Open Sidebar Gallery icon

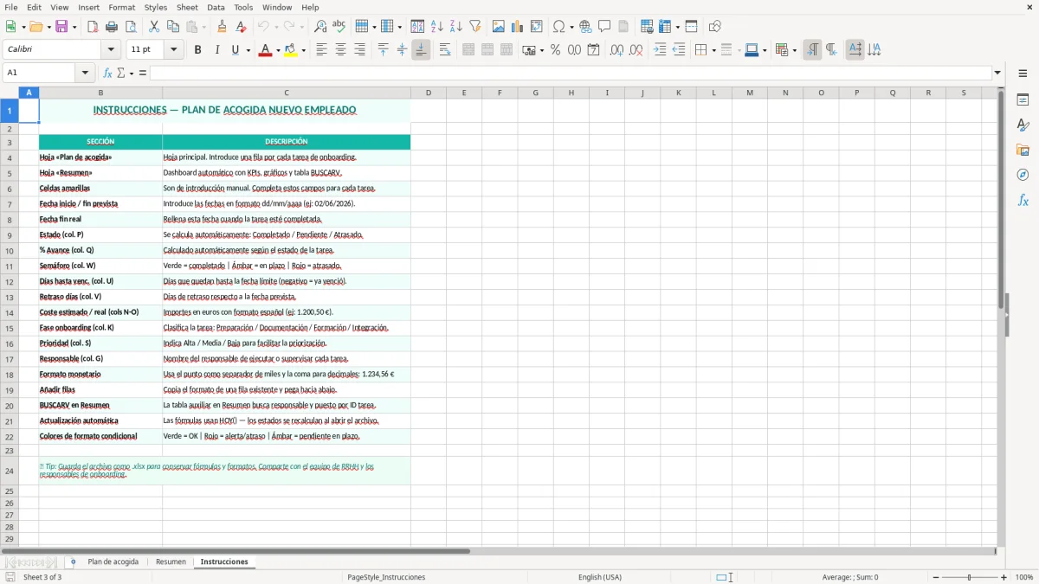1023,151
